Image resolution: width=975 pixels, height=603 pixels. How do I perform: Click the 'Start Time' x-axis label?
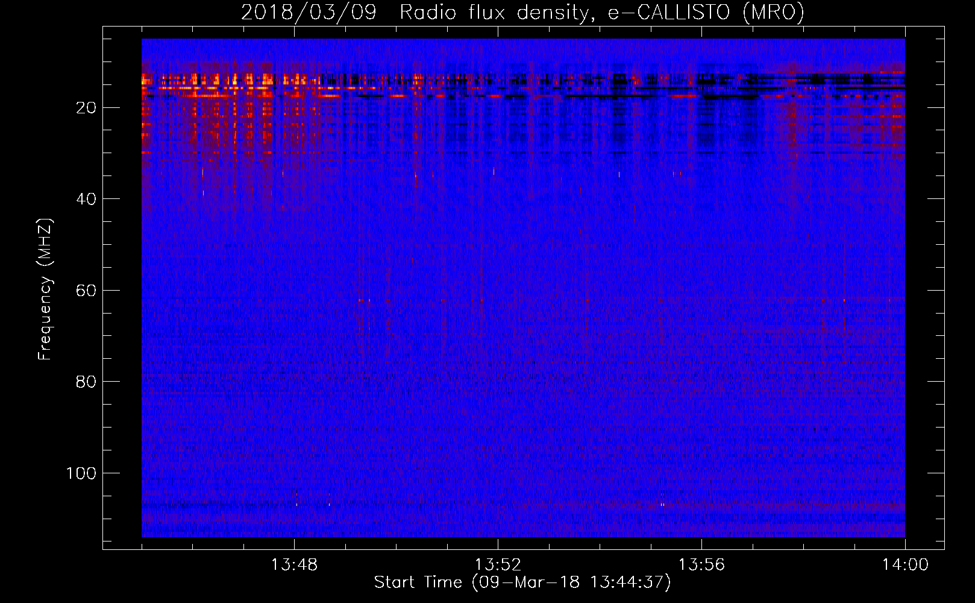[x=418, y=582]
